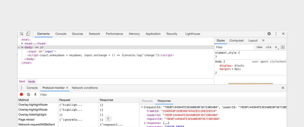Close the Protocol monitor tab
Image resolution: width=304 pixels, height=127 pixels.
tap(67, 88)
